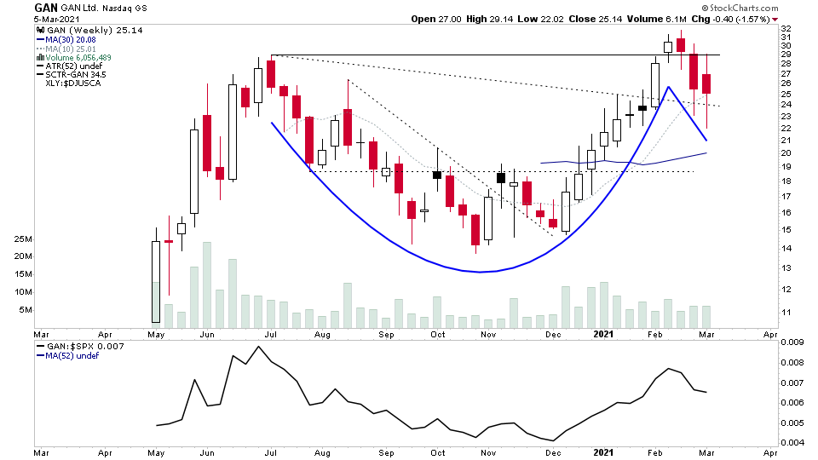Click the '5-Mar-2021' chart date
818x460 pixels.
57,20
